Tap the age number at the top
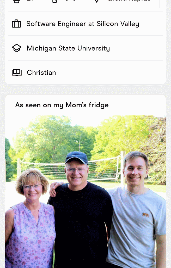The image size is (171, 268). coord(30,1)
